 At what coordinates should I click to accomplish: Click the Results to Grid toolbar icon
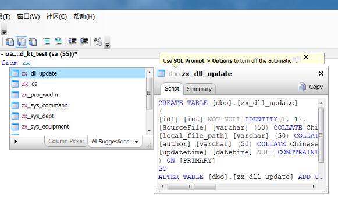point(22,41)
